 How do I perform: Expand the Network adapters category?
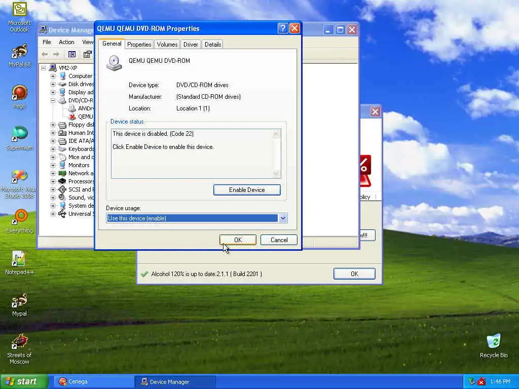pyautogui.click(x=53, y=173)
